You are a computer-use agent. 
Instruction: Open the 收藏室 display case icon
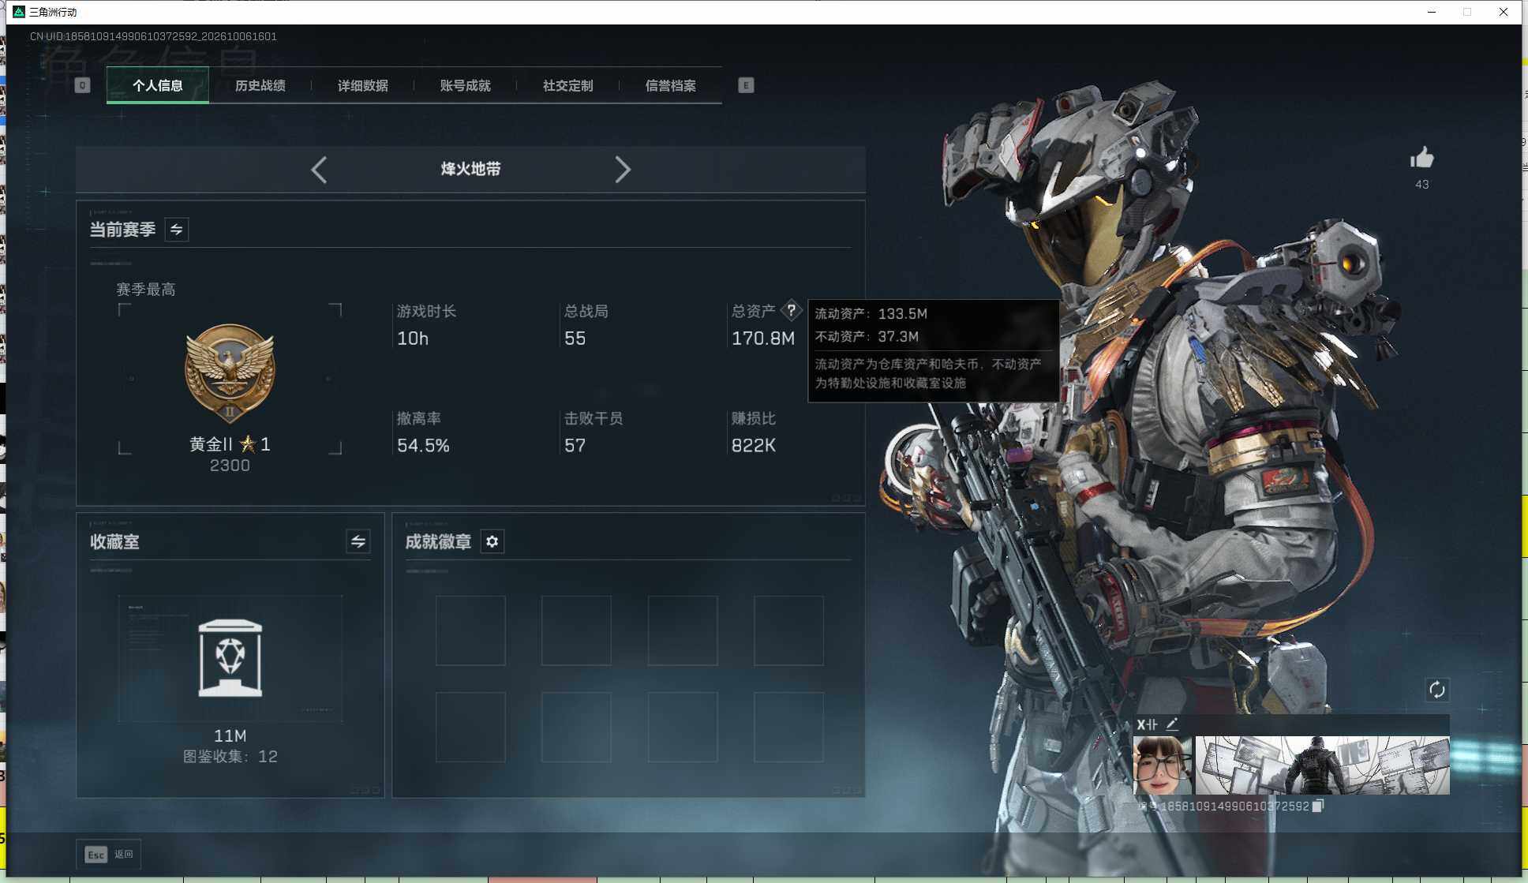230,658
